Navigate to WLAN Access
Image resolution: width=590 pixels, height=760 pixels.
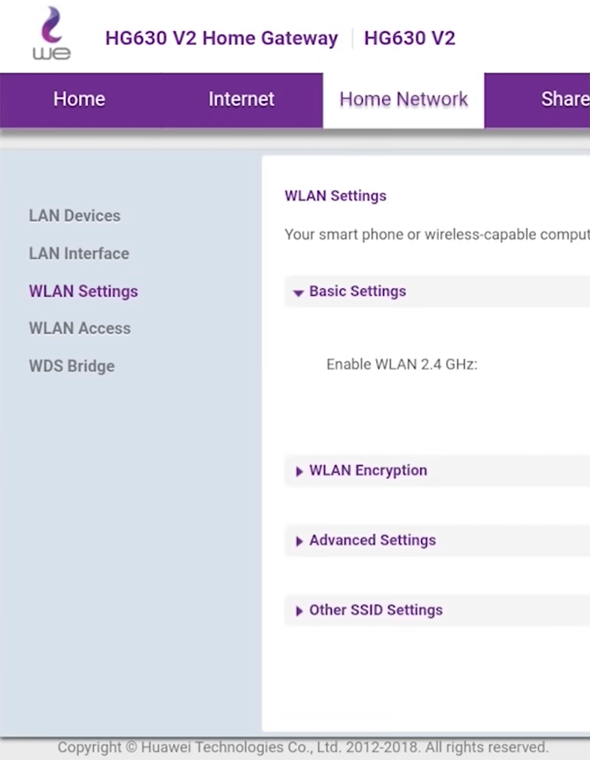80,329
